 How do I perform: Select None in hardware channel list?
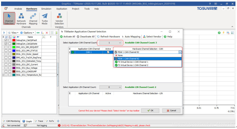tap(148, 55)
